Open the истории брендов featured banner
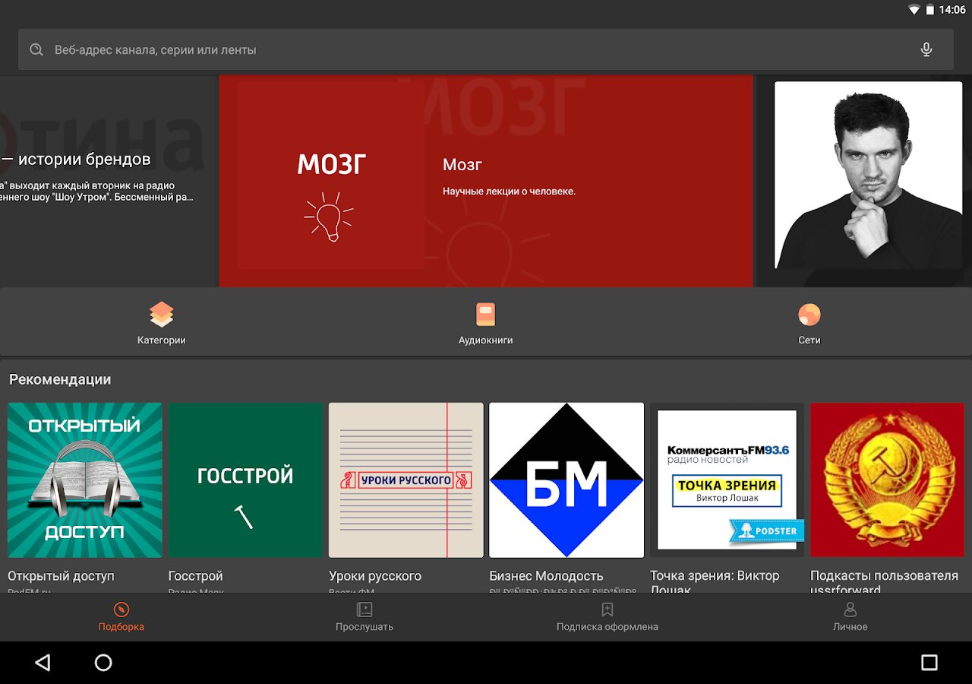 (x=108, y=181)
